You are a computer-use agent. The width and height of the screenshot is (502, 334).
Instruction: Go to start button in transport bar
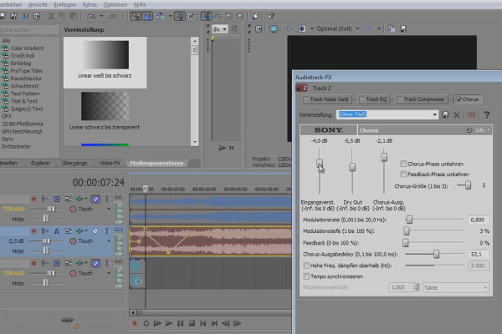[x=203, y=323]
